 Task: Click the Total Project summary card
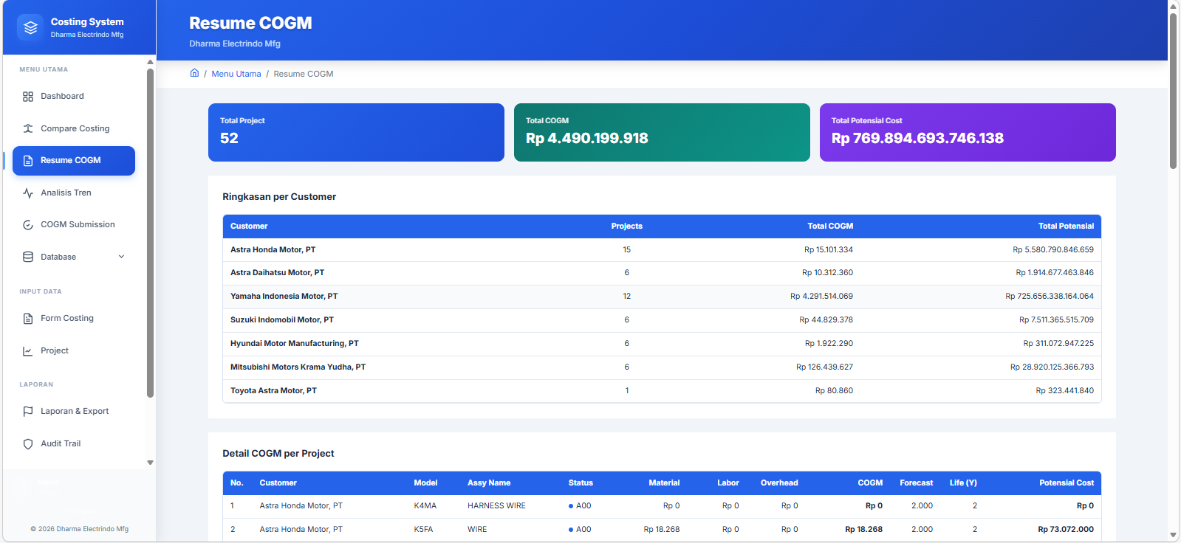click(356, 132)
